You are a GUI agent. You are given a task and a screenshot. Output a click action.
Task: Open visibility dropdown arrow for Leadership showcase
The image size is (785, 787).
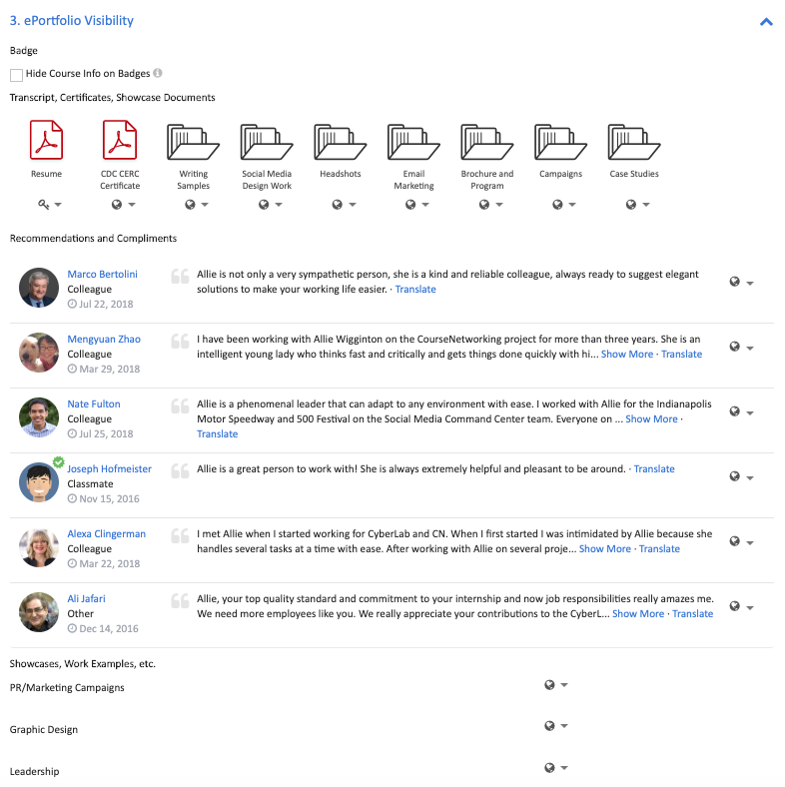pos(564,767)
